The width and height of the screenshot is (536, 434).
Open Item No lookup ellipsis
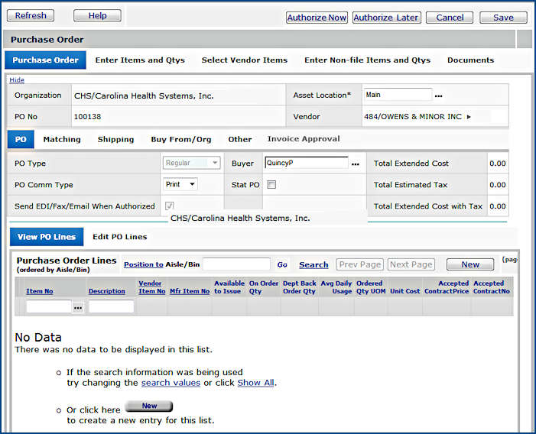pos(78,307)
